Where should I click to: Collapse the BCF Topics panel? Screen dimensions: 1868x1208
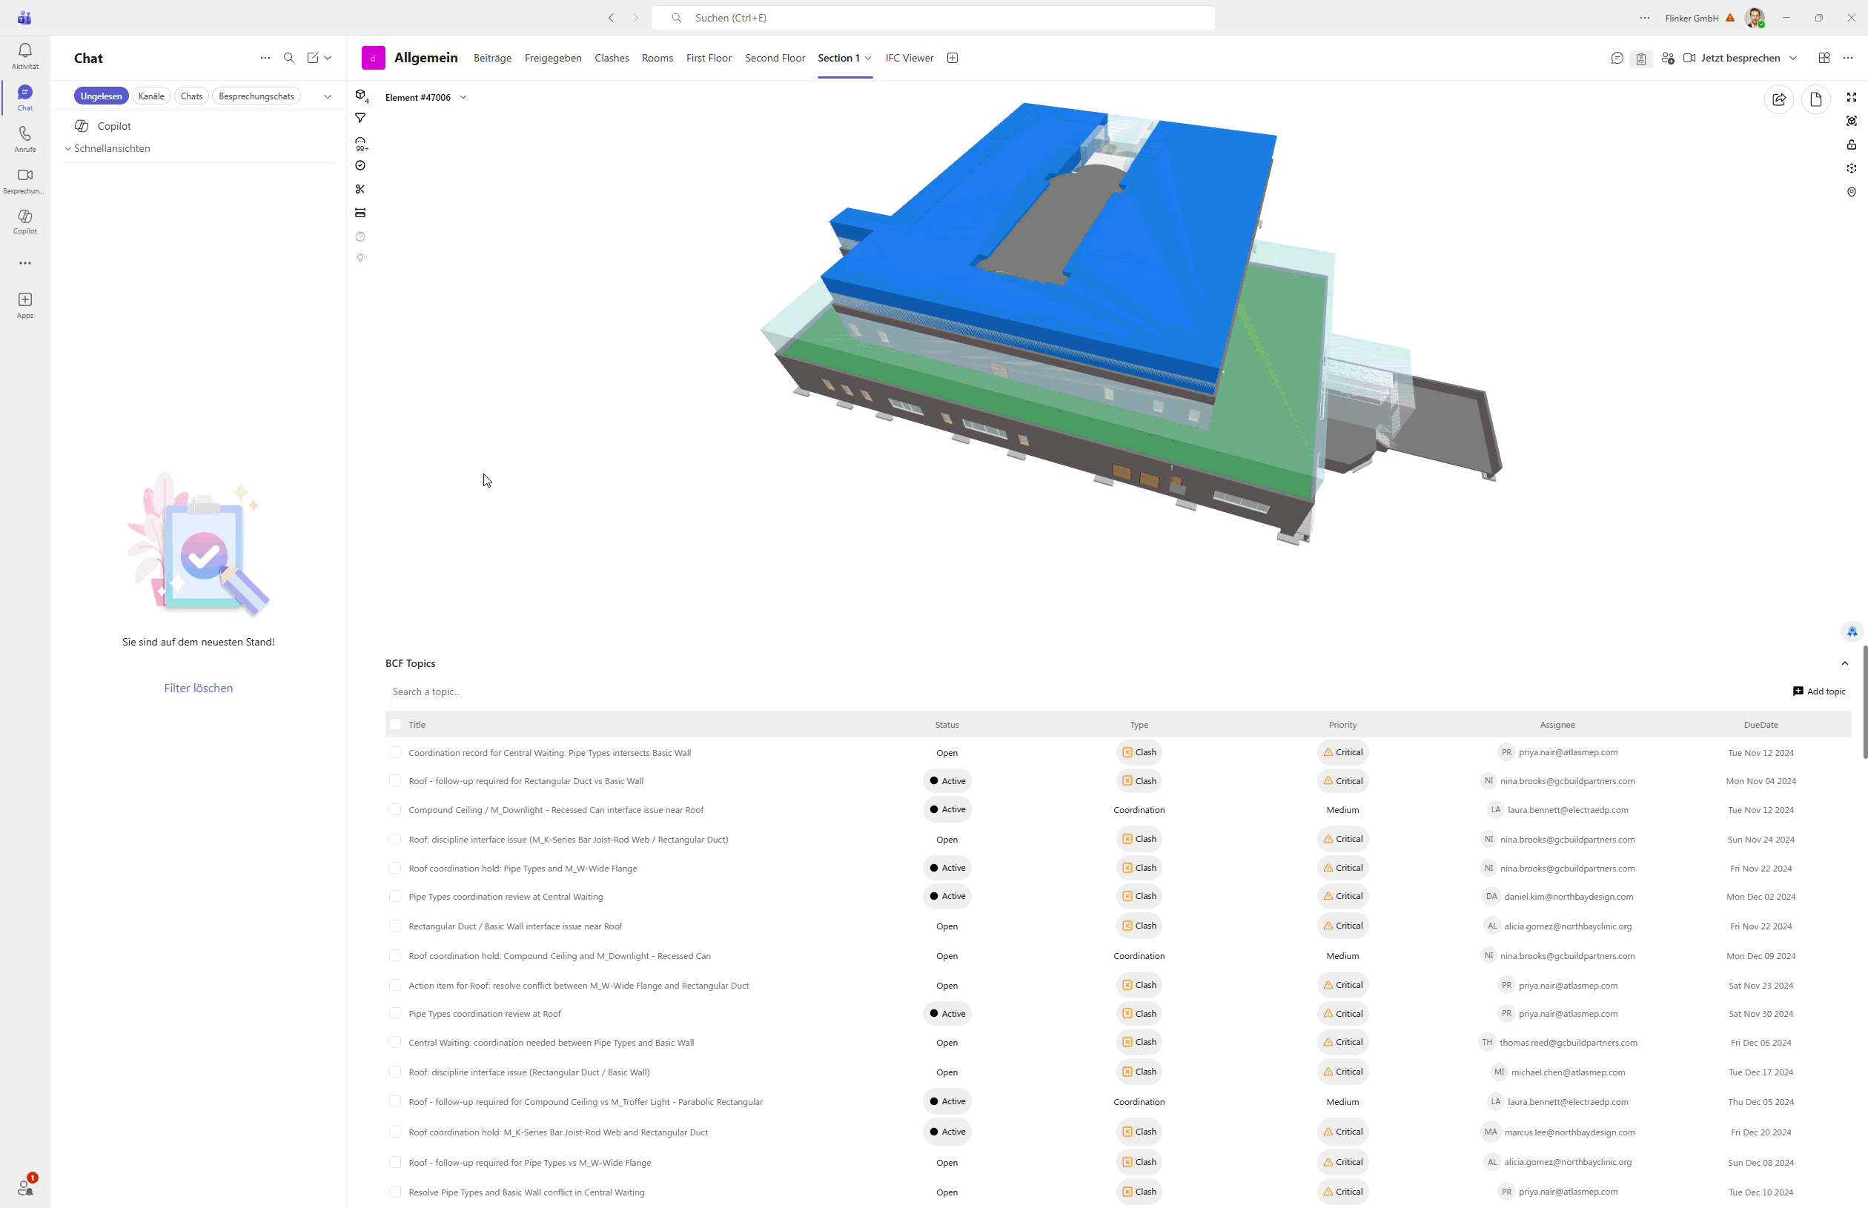pyautogui.click(x=1844, y=663)
